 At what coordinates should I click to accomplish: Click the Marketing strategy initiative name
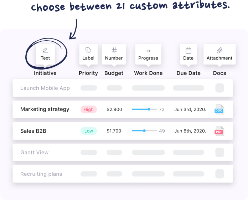pyautogui.click(x=45, y=109)
